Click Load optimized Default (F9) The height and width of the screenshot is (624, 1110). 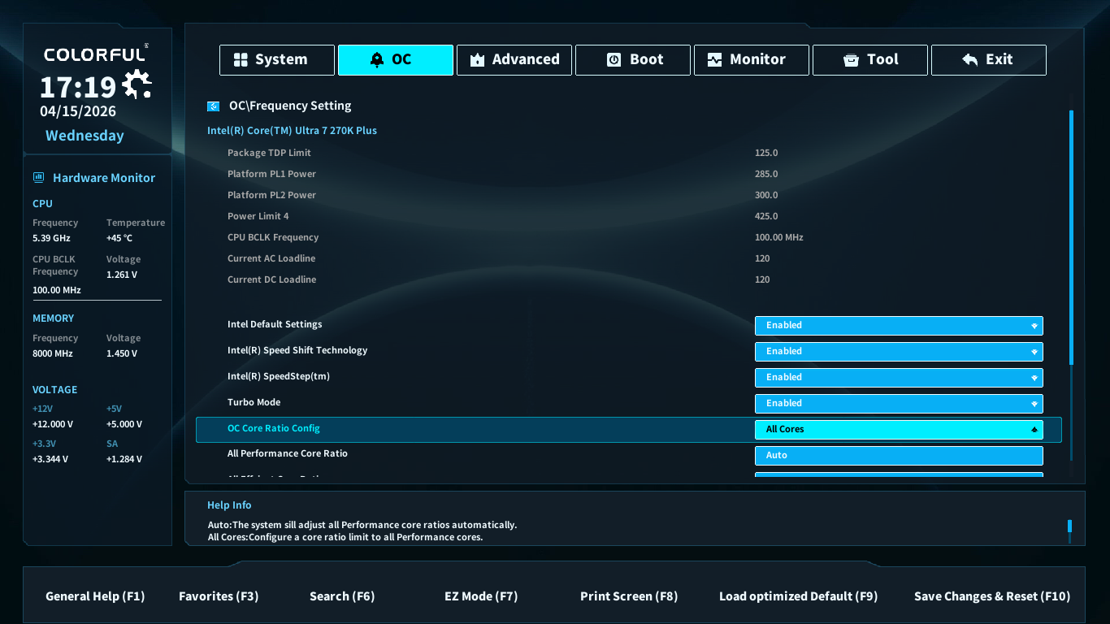798,596
